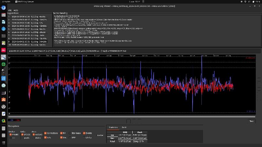Open the Help menu

[16, 10]
